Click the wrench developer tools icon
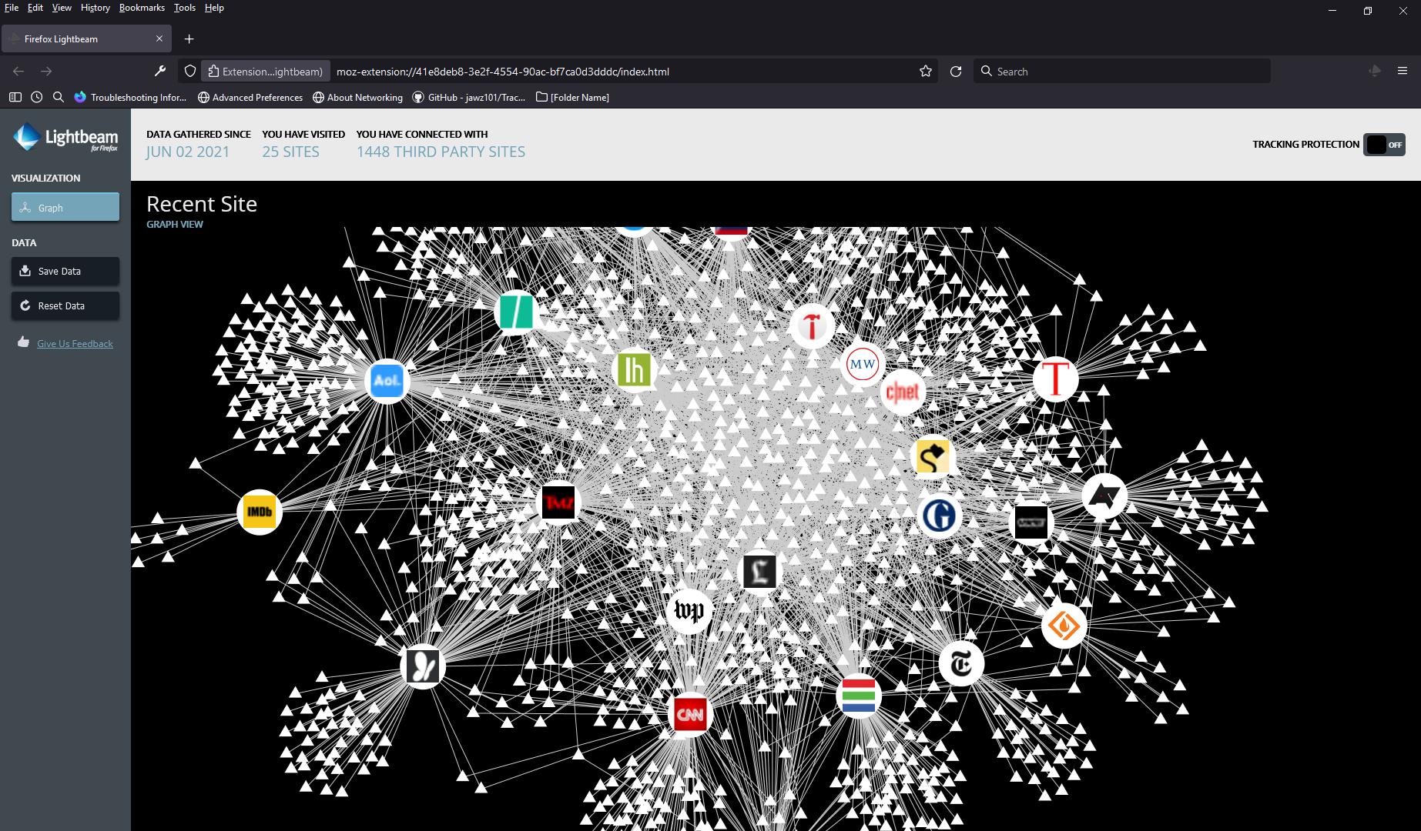Viewport: 1421px width, 831px height. pyautogui.click(x=160, y=71)
